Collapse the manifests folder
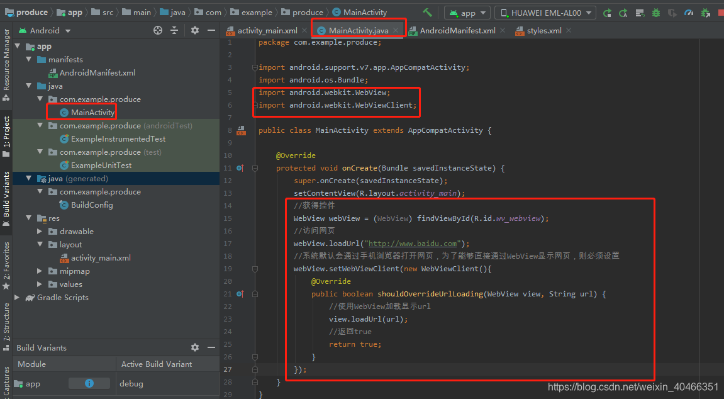The width and height of the screenshot is (724, 399). click(x=29, y=59)
